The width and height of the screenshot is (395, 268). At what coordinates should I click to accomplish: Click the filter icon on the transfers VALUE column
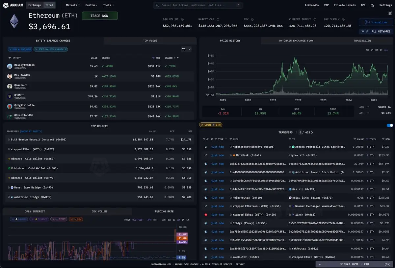pyautogui.click(x=355, y=139)
